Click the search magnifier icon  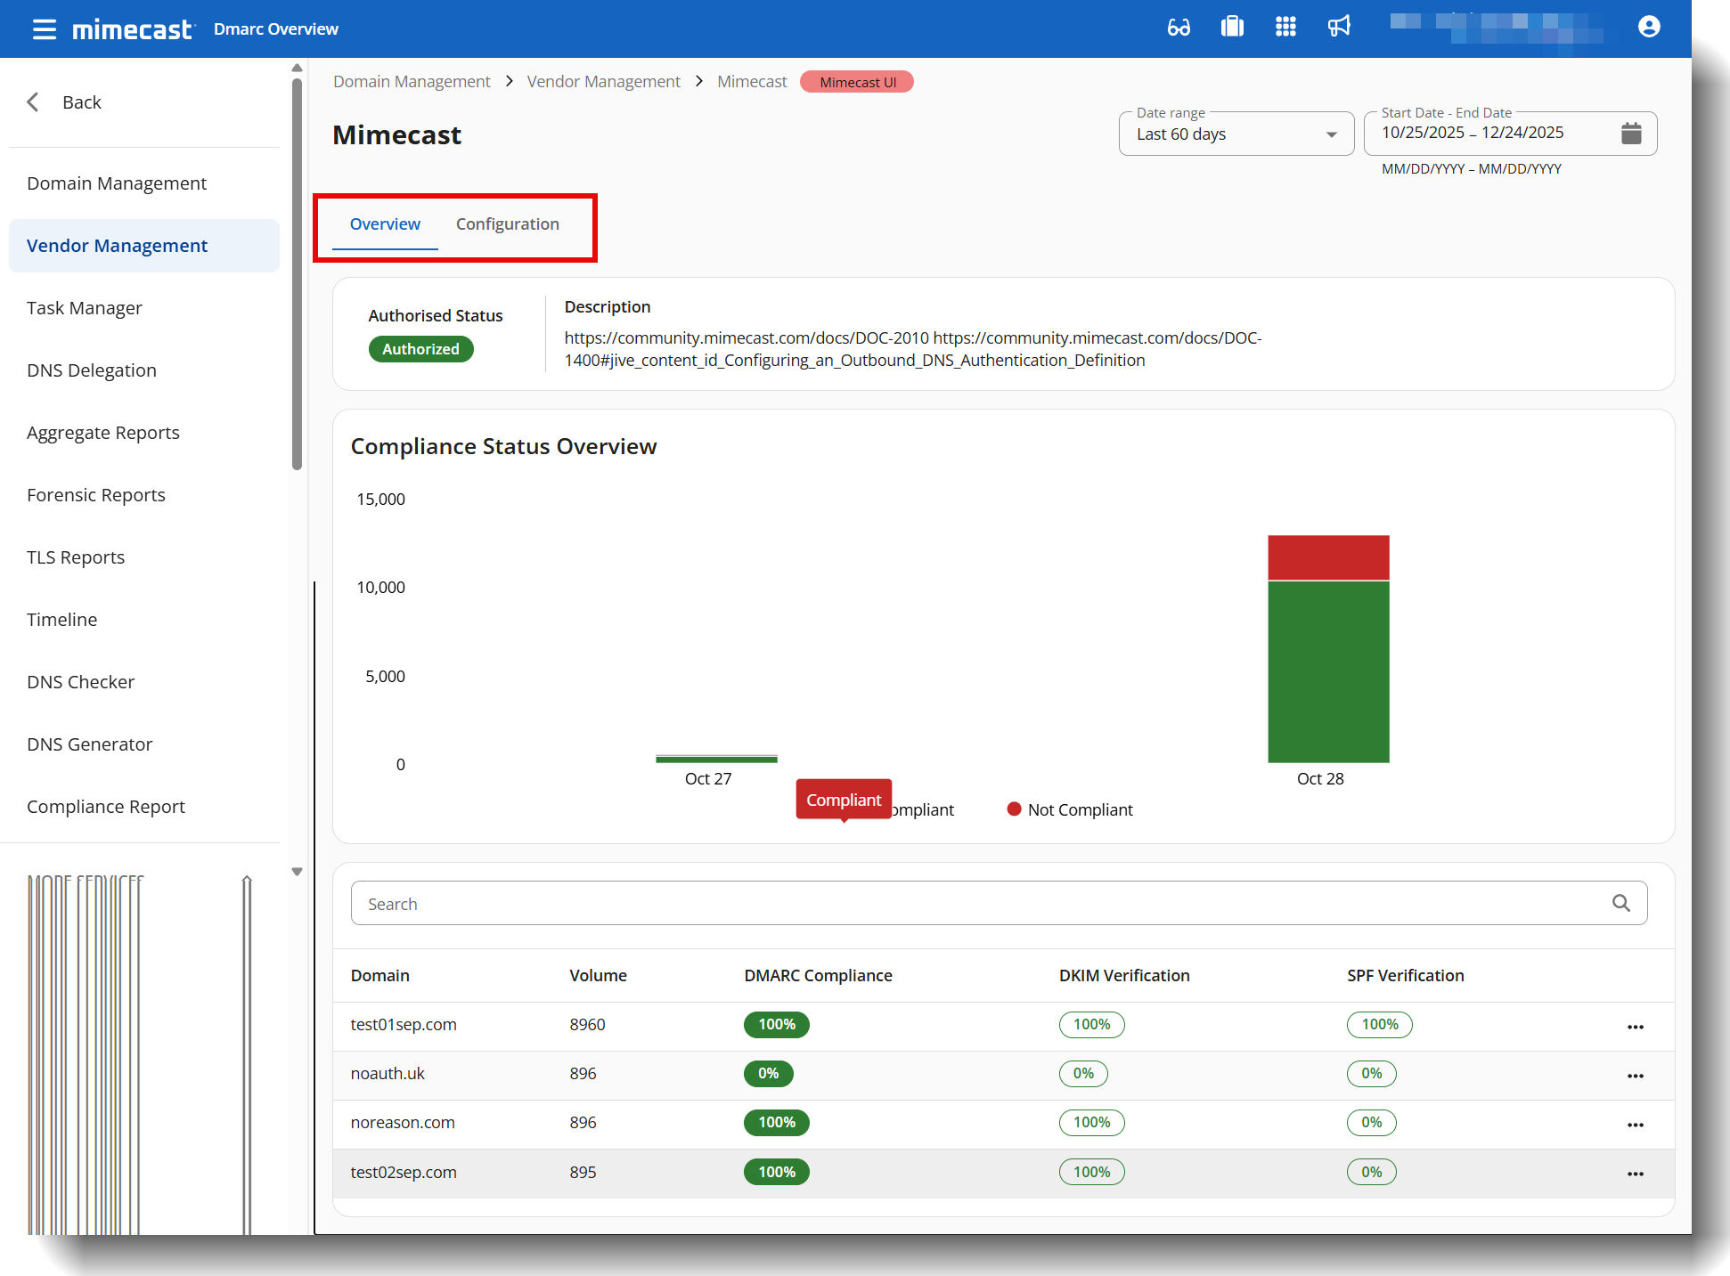point(1621,904)
